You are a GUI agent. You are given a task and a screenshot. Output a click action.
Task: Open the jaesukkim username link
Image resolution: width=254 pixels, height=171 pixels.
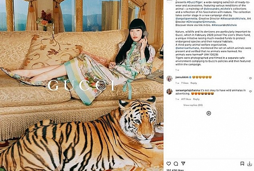point(182,77)
